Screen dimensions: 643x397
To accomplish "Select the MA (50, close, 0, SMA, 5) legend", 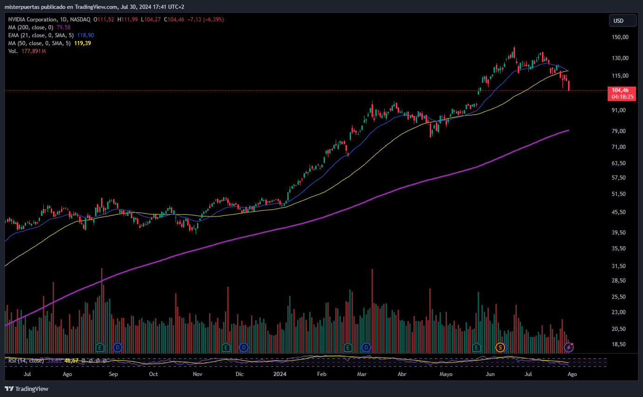I will [x=40, y=43].
